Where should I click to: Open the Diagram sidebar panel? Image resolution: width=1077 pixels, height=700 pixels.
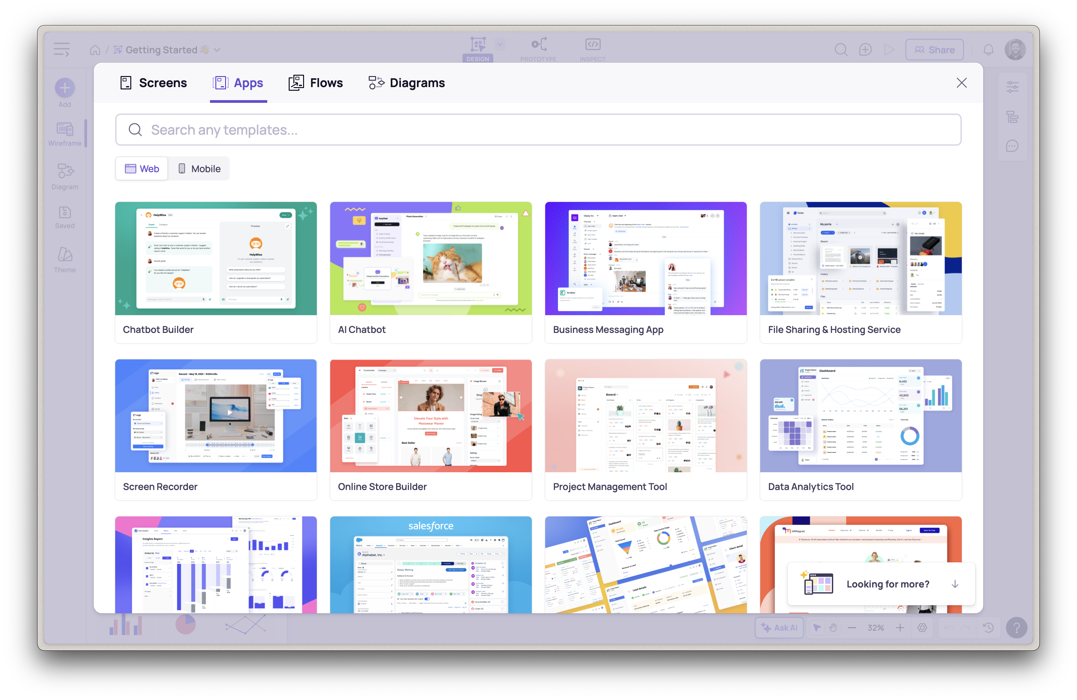point(65,177)
